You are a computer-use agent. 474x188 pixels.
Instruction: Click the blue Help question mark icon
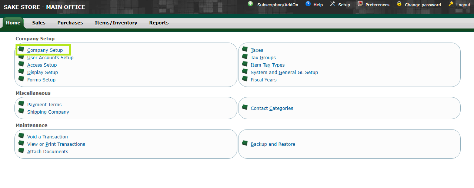click(308, 4)
